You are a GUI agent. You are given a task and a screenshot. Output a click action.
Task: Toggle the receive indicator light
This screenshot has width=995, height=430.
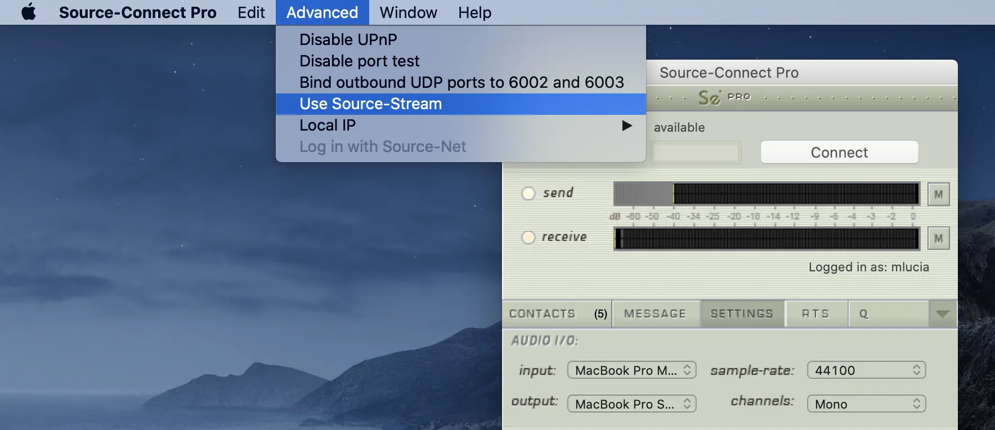pyautogui.click(x=528, y=238)
